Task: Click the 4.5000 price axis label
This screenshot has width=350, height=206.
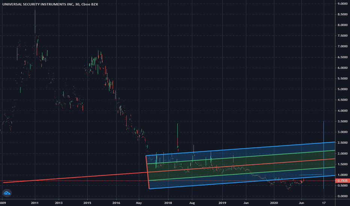Action: [x=342, y=100]
